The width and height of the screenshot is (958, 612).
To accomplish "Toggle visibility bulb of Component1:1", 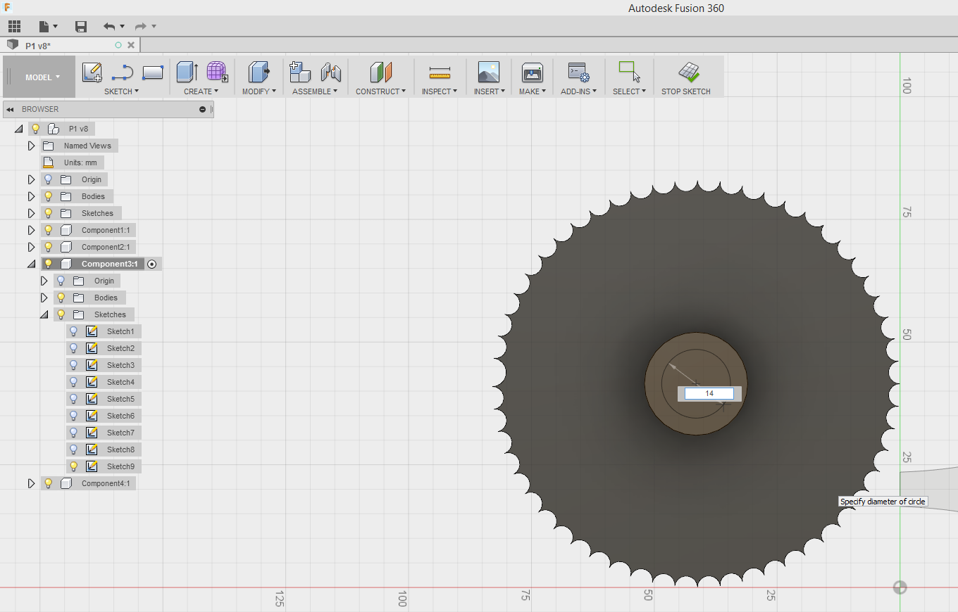I will pyautogui.click(x=49, y=230).
